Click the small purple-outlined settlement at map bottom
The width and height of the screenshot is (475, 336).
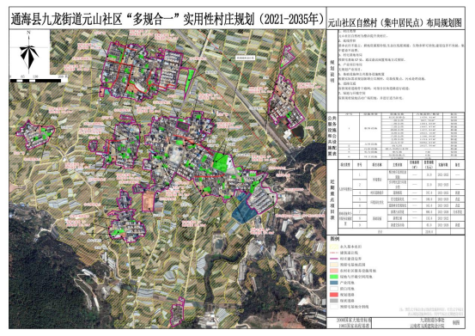pos(178,313)
